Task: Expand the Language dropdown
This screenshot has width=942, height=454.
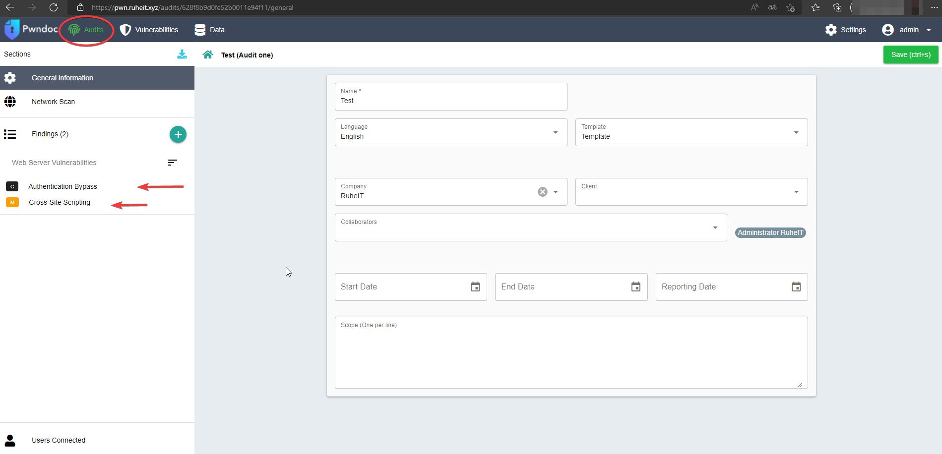Action: point(556,132)
